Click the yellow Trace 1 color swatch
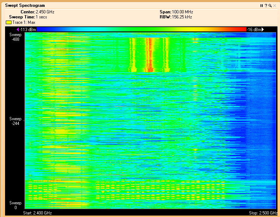 pyautogui.click(x=8, y=22)
